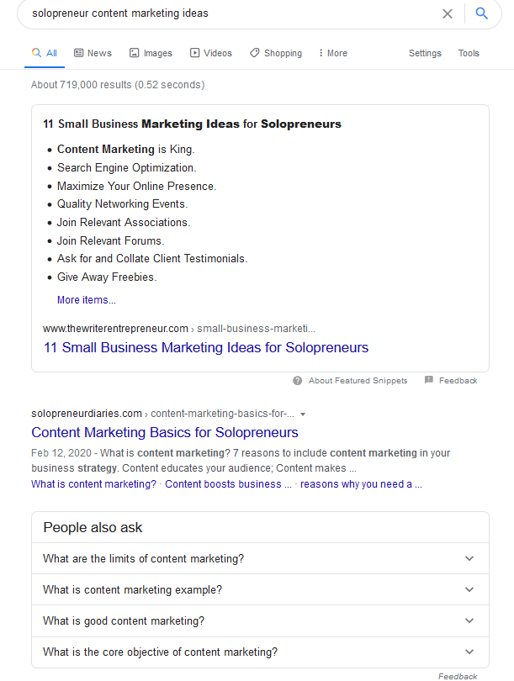Expand 'What is the core objective' question

(x=260, y=652)
